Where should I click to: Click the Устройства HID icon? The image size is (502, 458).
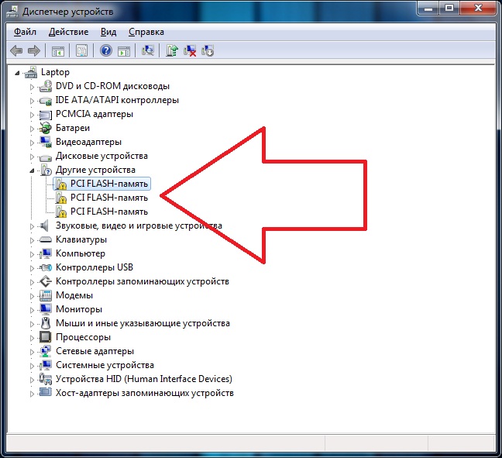coord(46,379)
